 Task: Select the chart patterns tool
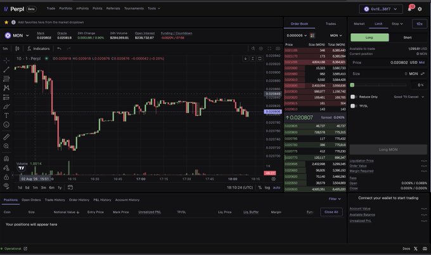pyautogui.click(x=6, y=88)
